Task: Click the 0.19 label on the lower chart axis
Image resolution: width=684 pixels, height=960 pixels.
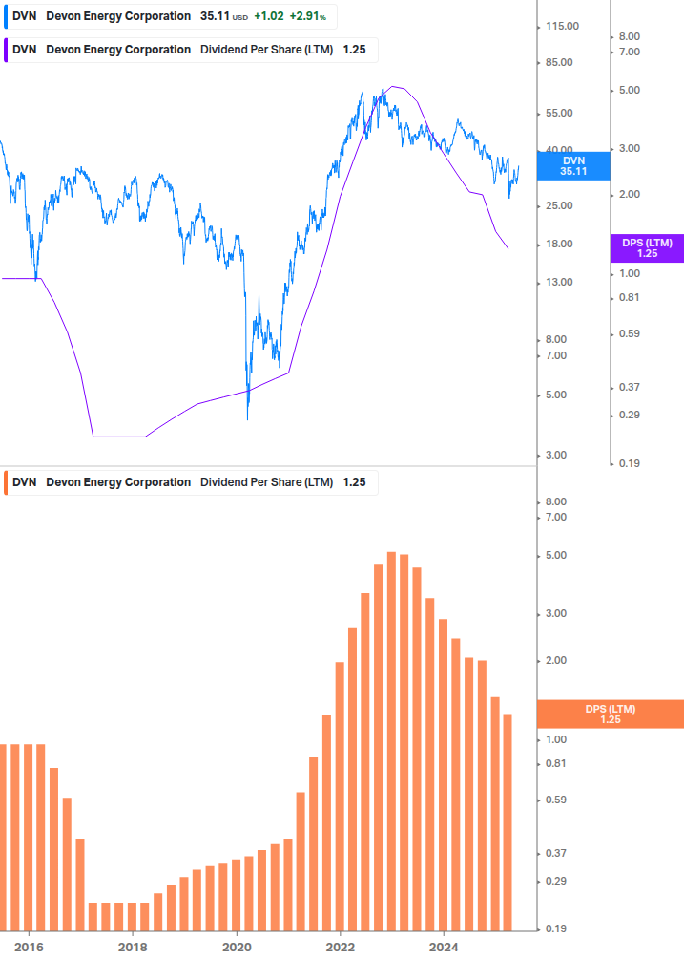Action: [556, 928]
